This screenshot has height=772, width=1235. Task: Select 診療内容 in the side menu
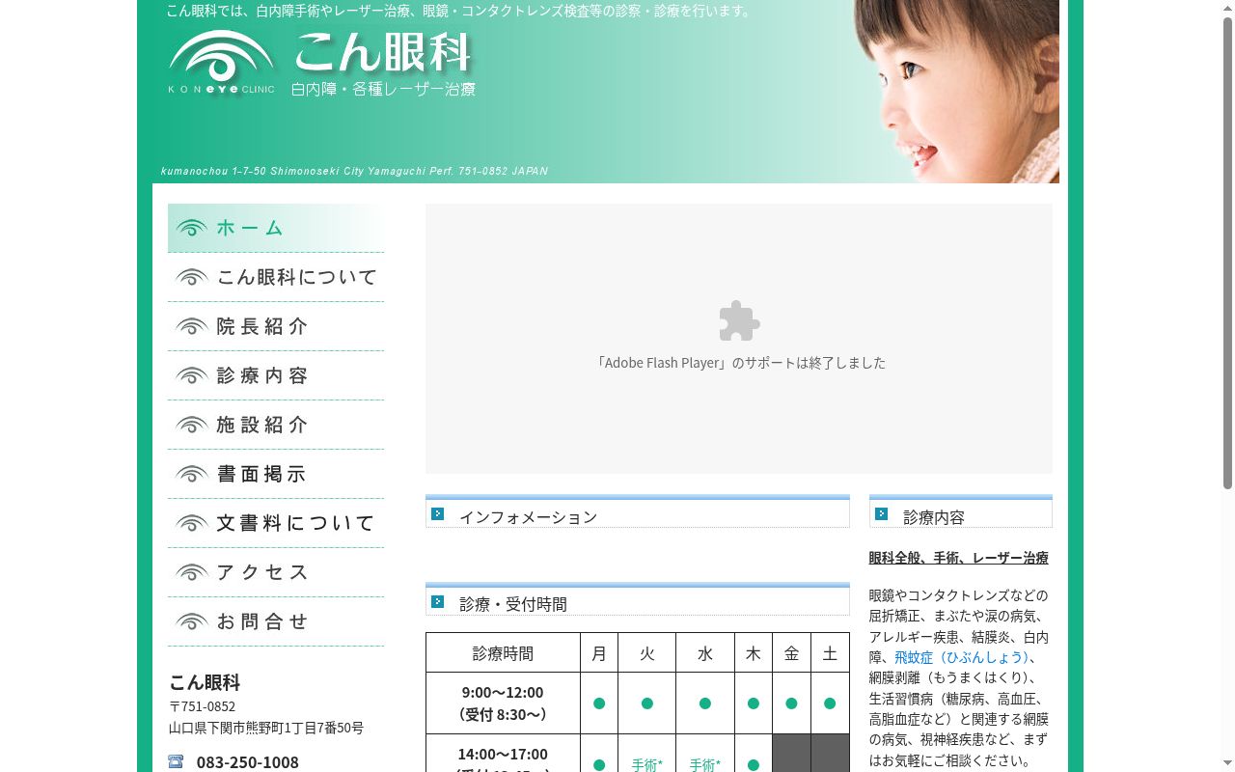click(276, 375)
